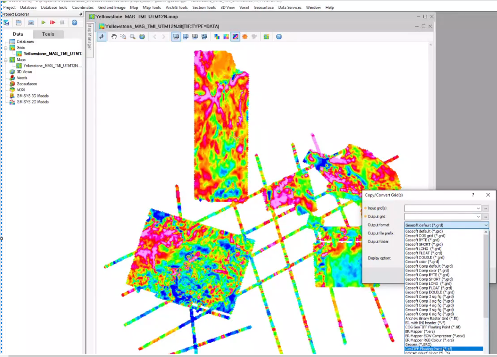Select the zoom box tool

pos(123,37)
